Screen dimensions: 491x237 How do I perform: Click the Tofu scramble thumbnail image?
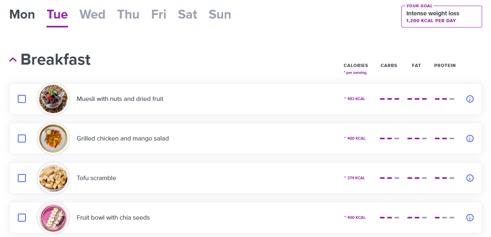tap(53, 178)
